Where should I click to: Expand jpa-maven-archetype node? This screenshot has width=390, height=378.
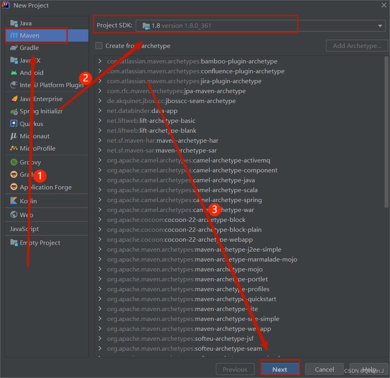click(x=100, y=91)
